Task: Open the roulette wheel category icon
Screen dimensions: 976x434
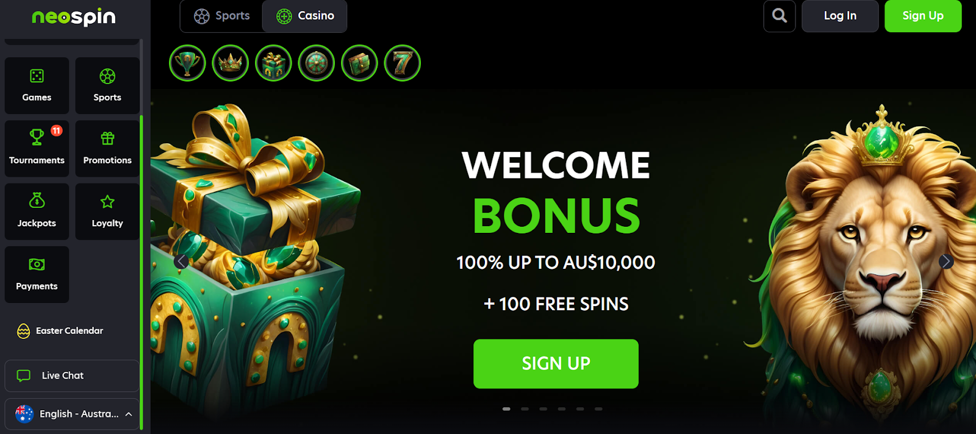Action: [x=317, y=63]
